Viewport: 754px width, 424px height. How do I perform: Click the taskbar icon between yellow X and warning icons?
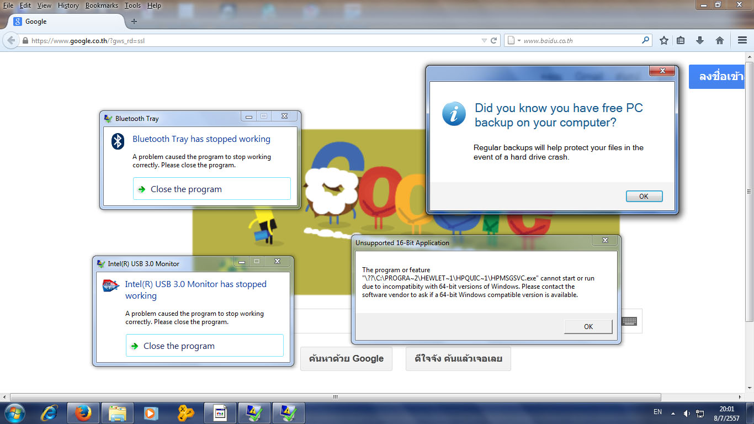(x=220, y=413)
